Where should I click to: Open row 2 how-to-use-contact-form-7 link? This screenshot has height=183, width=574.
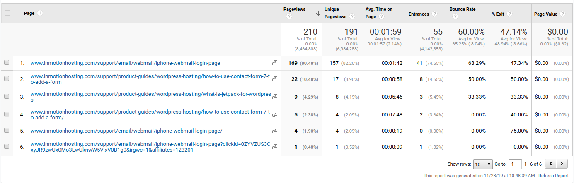[x=150, y=76]
